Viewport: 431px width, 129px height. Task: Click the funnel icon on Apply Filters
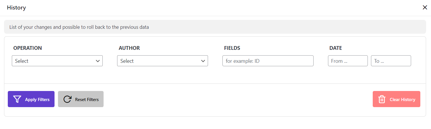pos(17,99)
